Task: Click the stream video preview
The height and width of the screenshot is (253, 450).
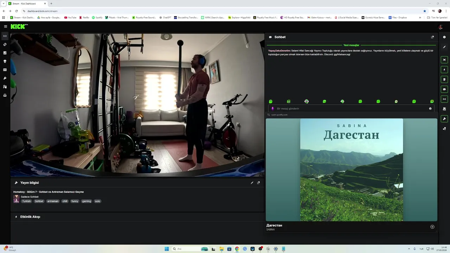Action: (137, 105)
